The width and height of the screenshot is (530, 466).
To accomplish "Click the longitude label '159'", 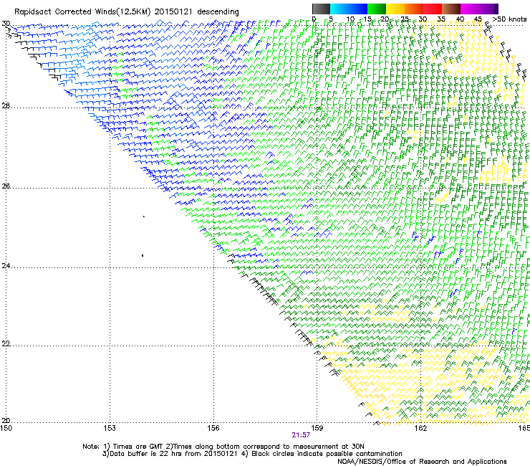I will (317, 428).
